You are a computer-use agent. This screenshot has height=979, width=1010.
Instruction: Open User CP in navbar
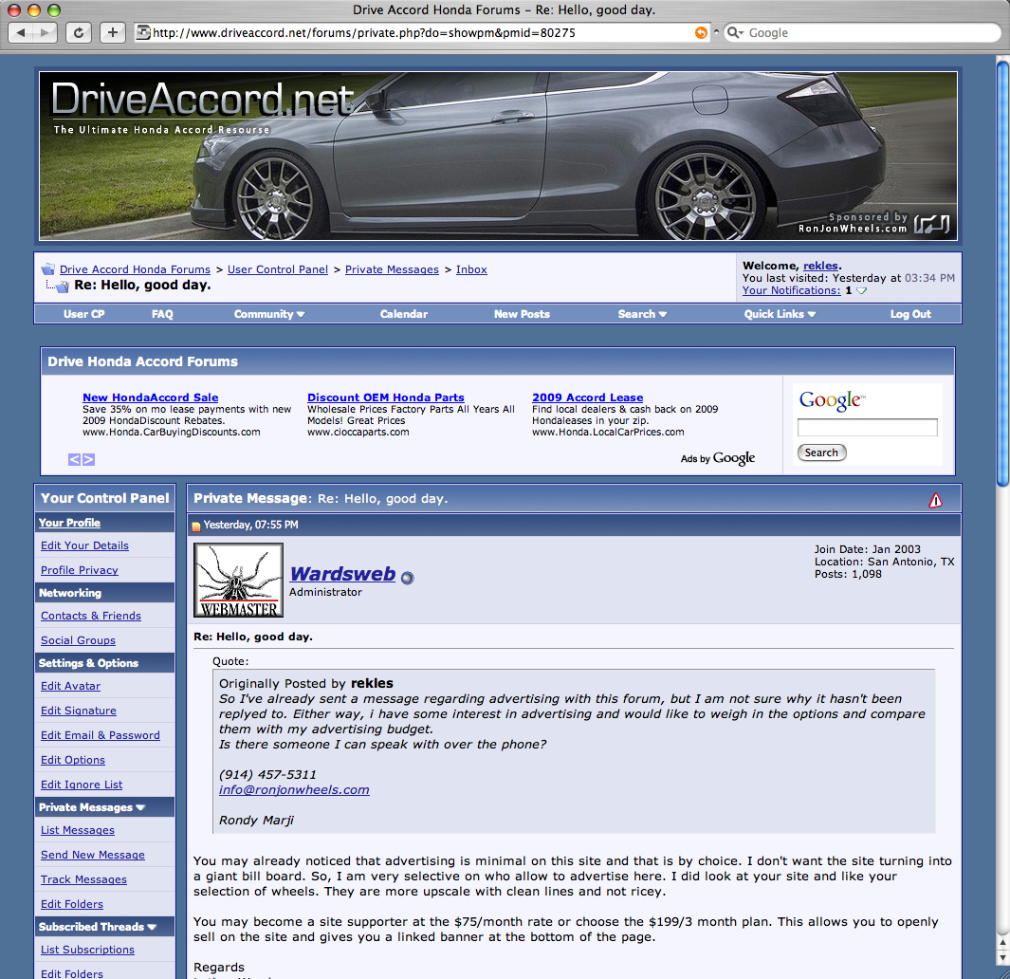point(83,314)
